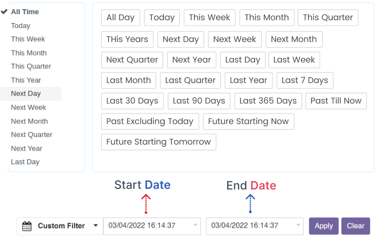Screen dimensions: 379x240
Task: Click the End Date datetime field
Action: pos(250,226)
